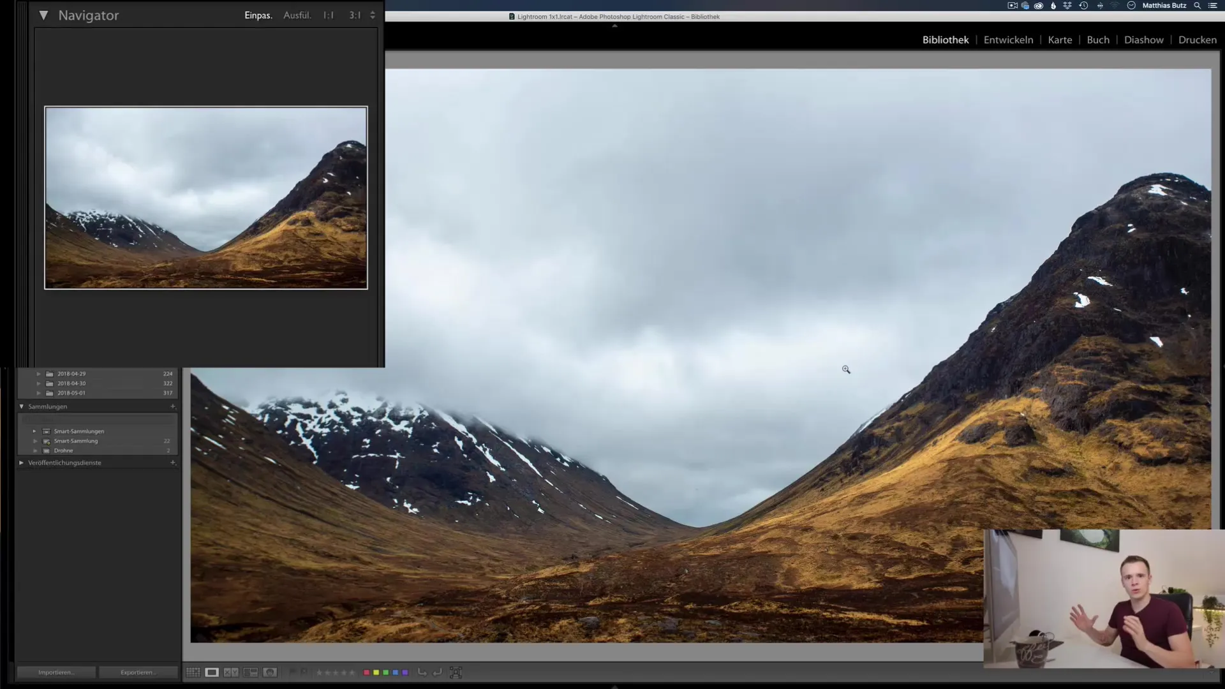Screen dimensions: 1225x689
Task: Add new collection with Sammlungen plus
Action: point(172,406)
